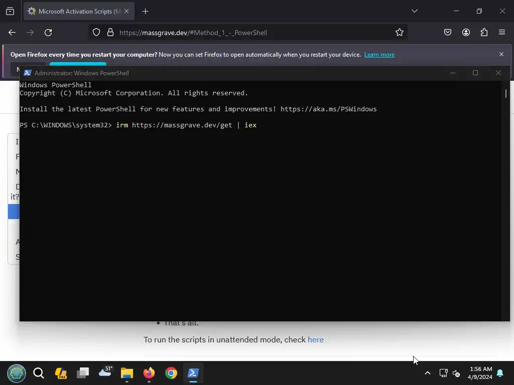Open tracking protection shield panel

[x=96, y=33]
